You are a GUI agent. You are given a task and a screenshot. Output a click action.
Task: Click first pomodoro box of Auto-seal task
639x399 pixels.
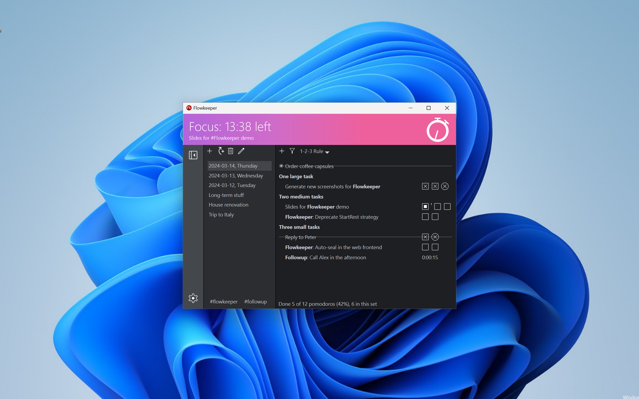point(425,247)
